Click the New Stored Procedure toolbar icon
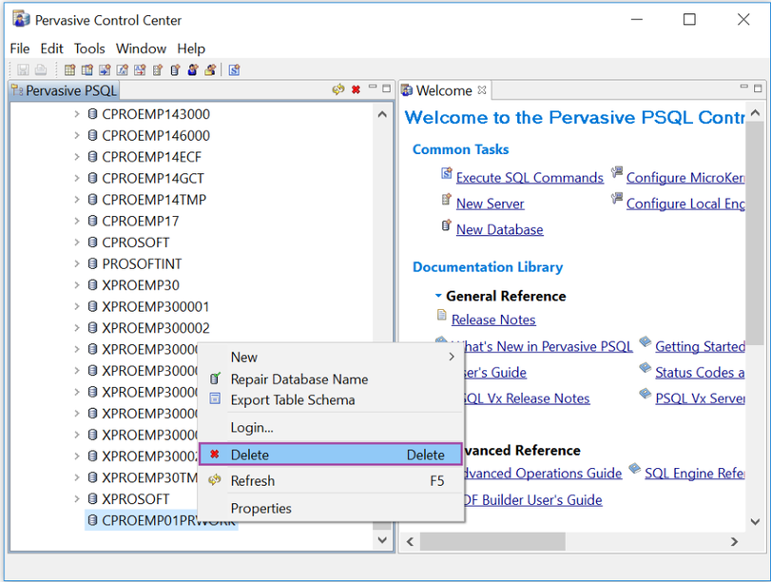Screen dimensions: 771x582 click(x=105, y=69)
